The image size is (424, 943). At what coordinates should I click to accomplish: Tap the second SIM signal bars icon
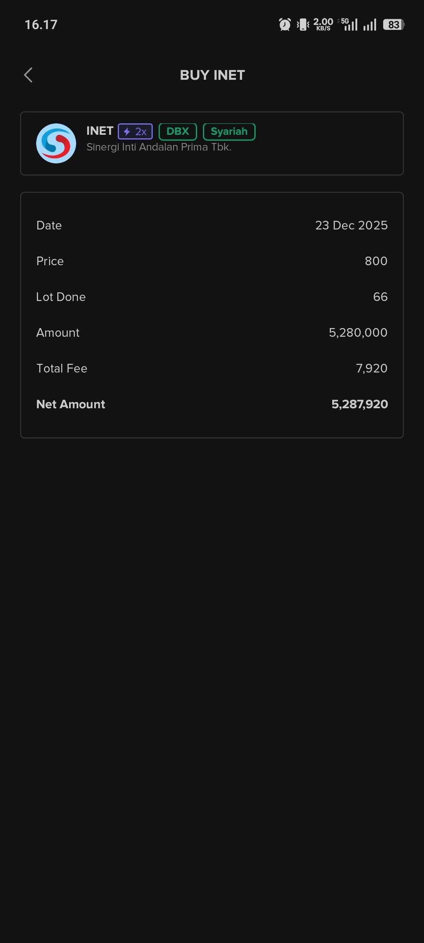tap(370, 25)
